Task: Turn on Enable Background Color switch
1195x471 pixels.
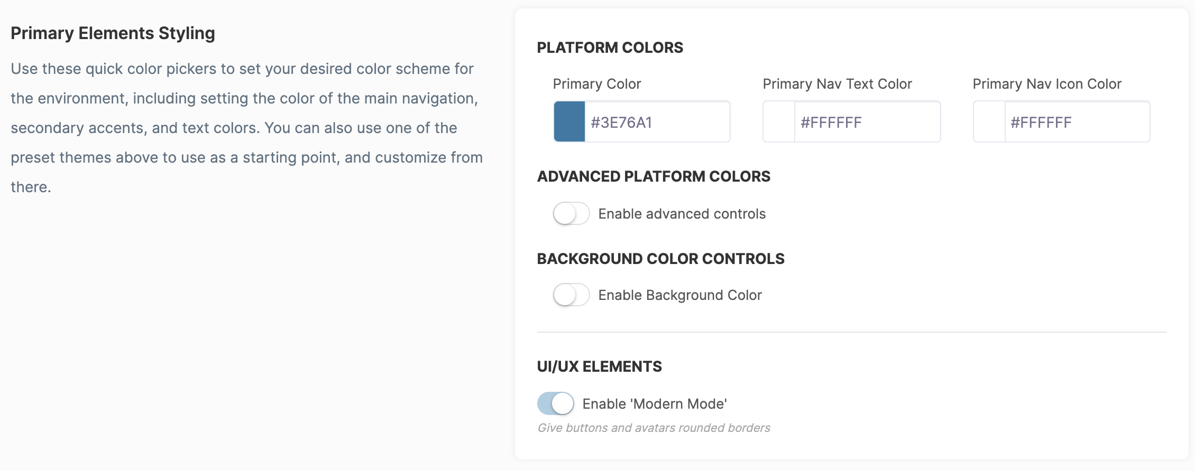Action: tap(571, 295)
